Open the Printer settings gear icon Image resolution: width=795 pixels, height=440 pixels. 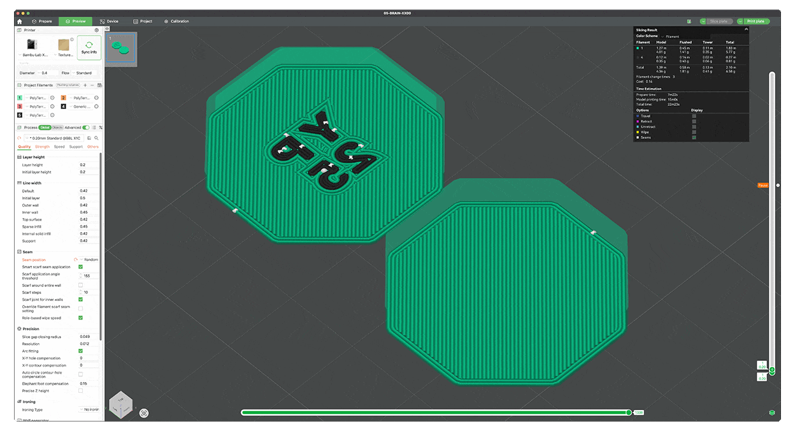[97, 29]
